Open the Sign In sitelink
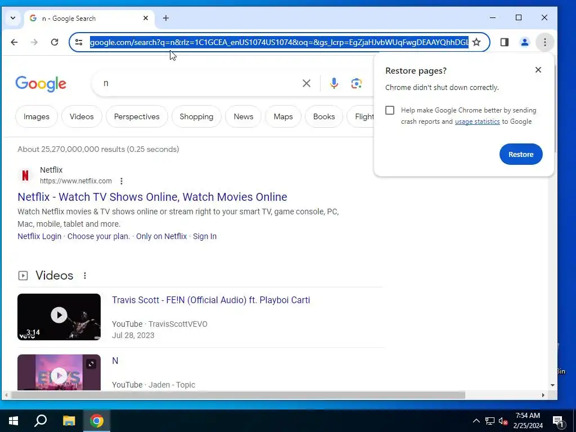 coord(205,236)
